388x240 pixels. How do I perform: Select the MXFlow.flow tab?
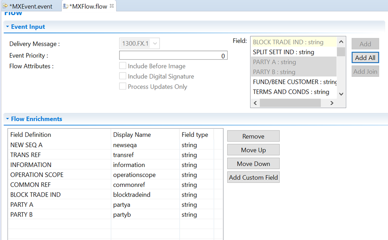88,6
